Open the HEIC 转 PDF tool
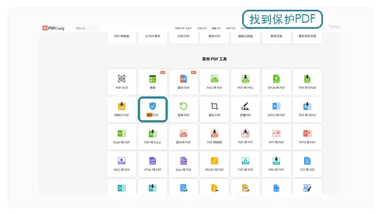Image resolution: width=380 pixels, height=214 pixels. click(x=122, y=164)
